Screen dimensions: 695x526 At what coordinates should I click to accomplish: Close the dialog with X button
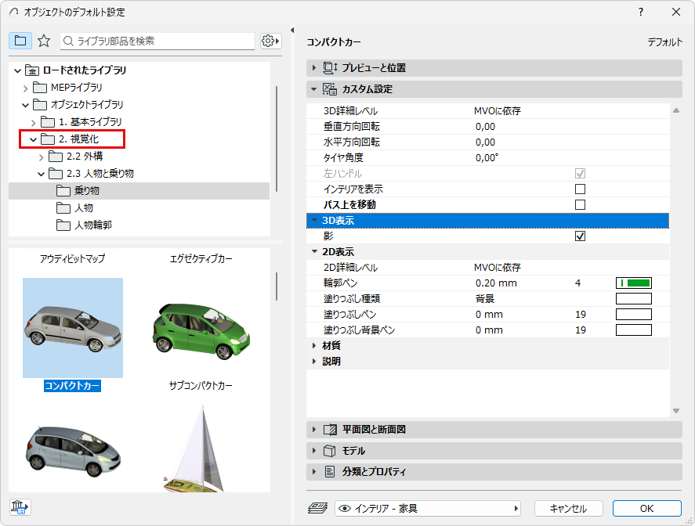click(x=676, y=12)
